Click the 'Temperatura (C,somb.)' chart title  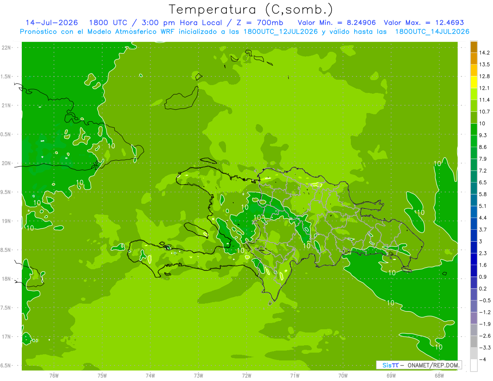(251, 9)
